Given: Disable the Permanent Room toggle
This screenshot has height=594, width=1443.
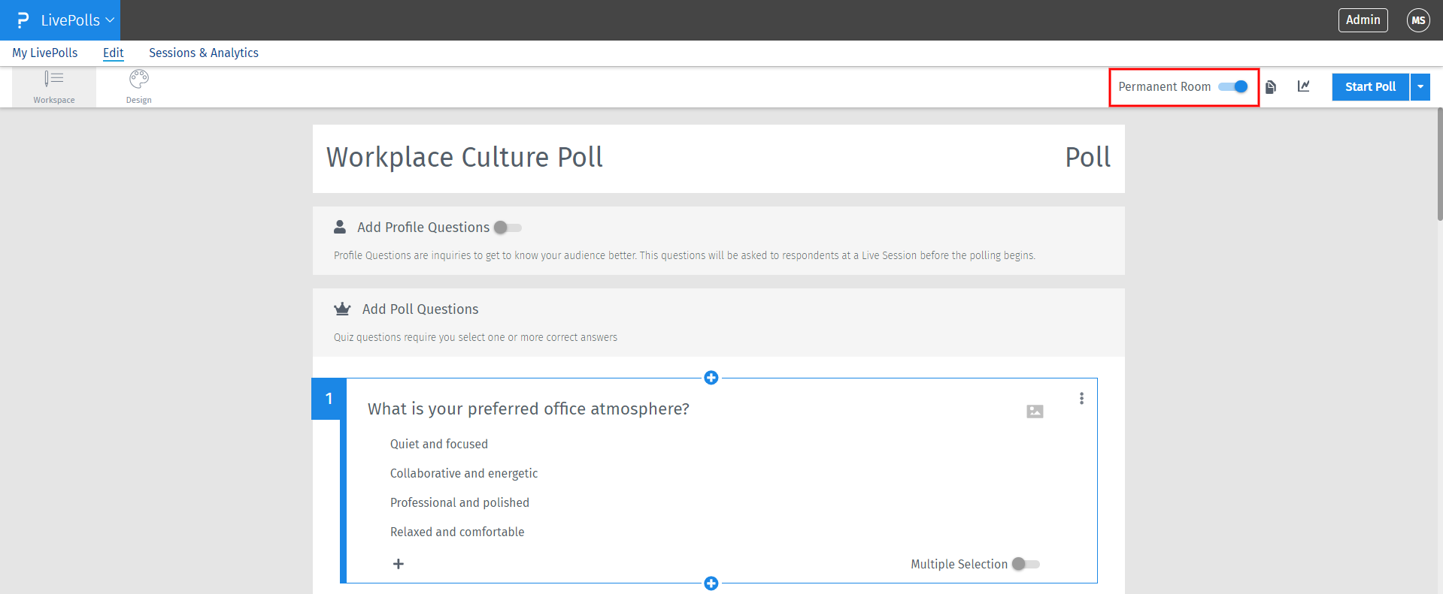Looking at the screenshot, I should click(1233, 87).
